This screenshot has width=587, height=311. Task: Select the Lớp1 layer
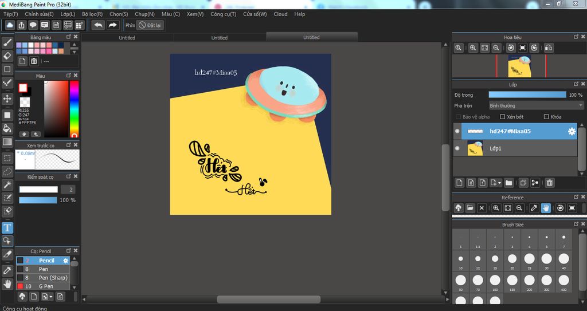(x=515, y=148)
